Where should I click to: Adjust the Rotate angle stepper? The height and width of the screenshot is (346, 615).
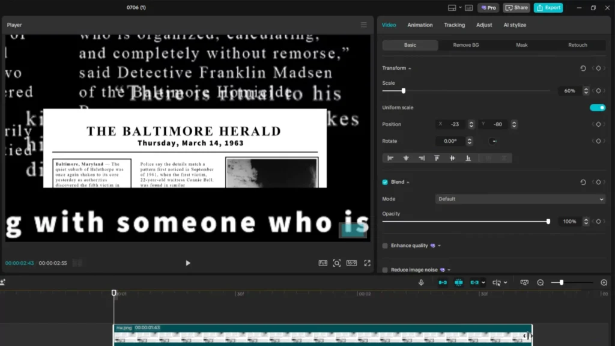(469, 141)
